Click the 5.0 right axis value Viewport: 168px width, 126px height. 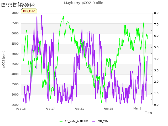(156, 47)
